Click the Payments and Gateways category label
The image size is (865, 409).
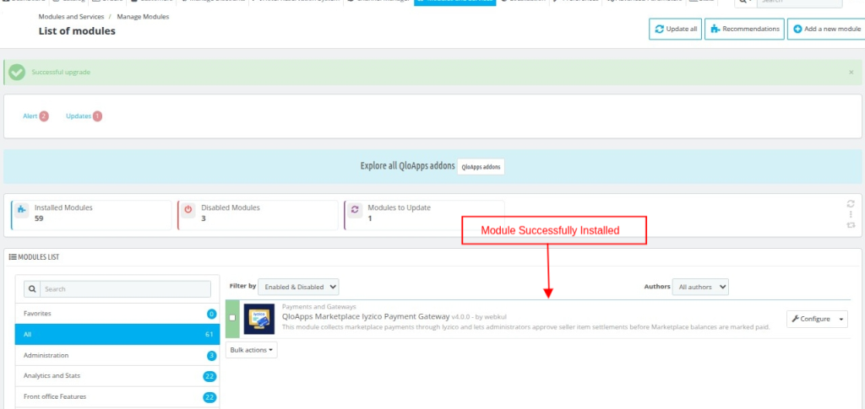(318, 307)
